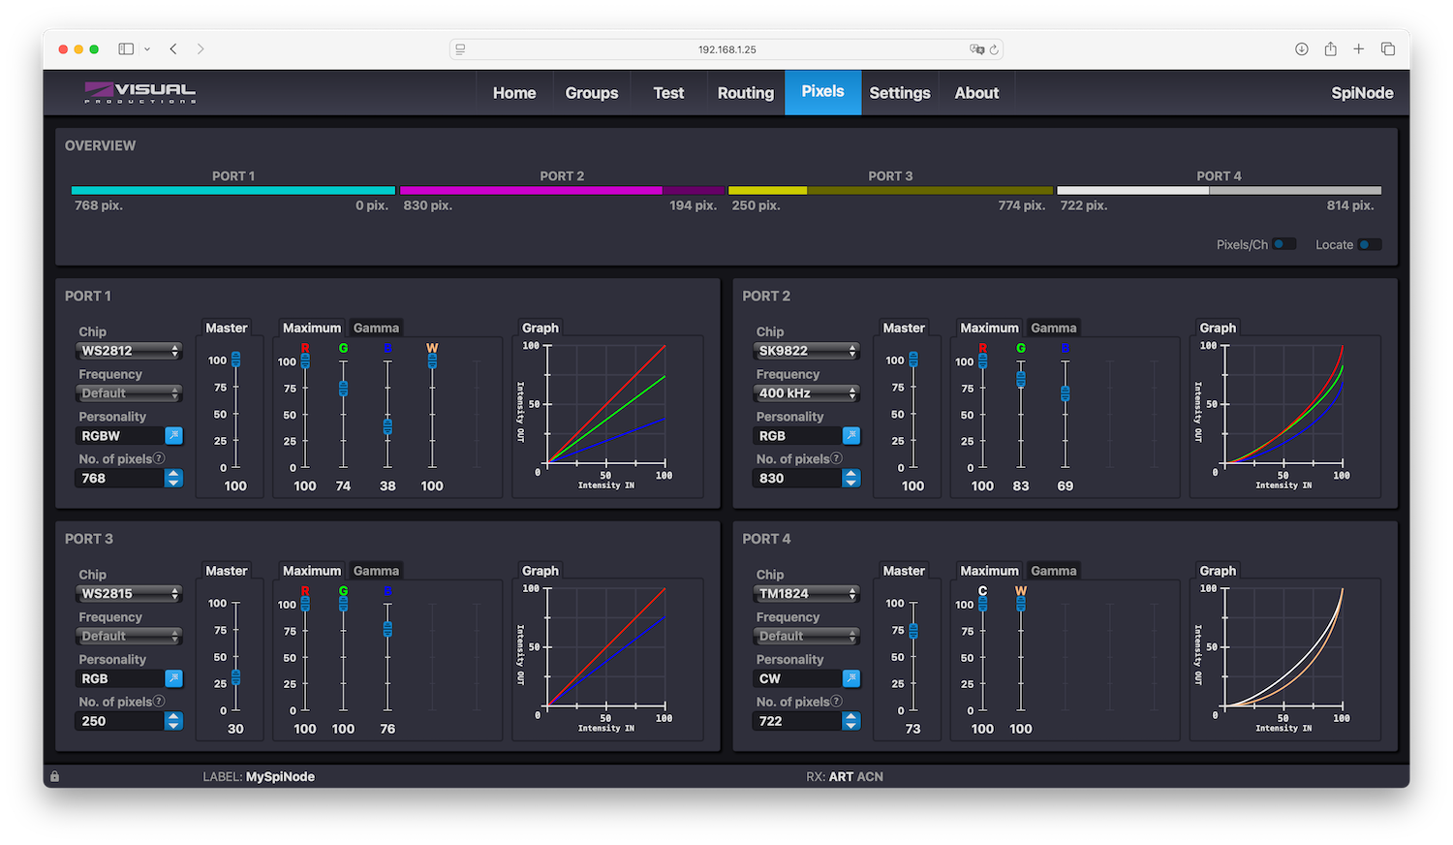Click the lock icon in status bar

pos(55,776)
